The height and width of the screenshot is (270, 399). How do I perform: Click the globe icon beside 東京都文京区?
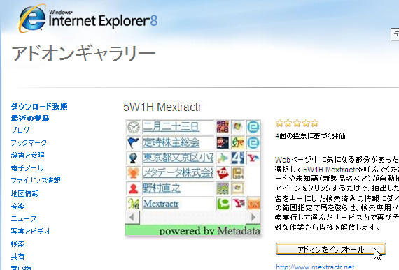[133, 158]
